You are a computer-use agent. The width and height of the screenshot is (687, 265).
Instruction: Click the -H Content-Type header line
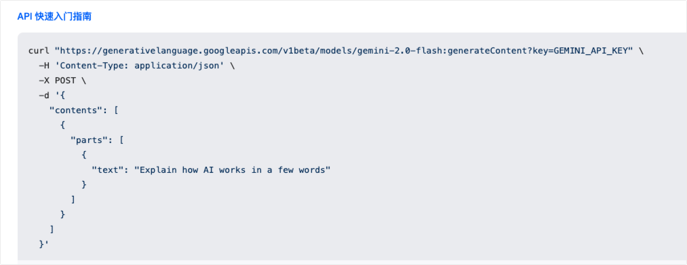click(137, 66)
